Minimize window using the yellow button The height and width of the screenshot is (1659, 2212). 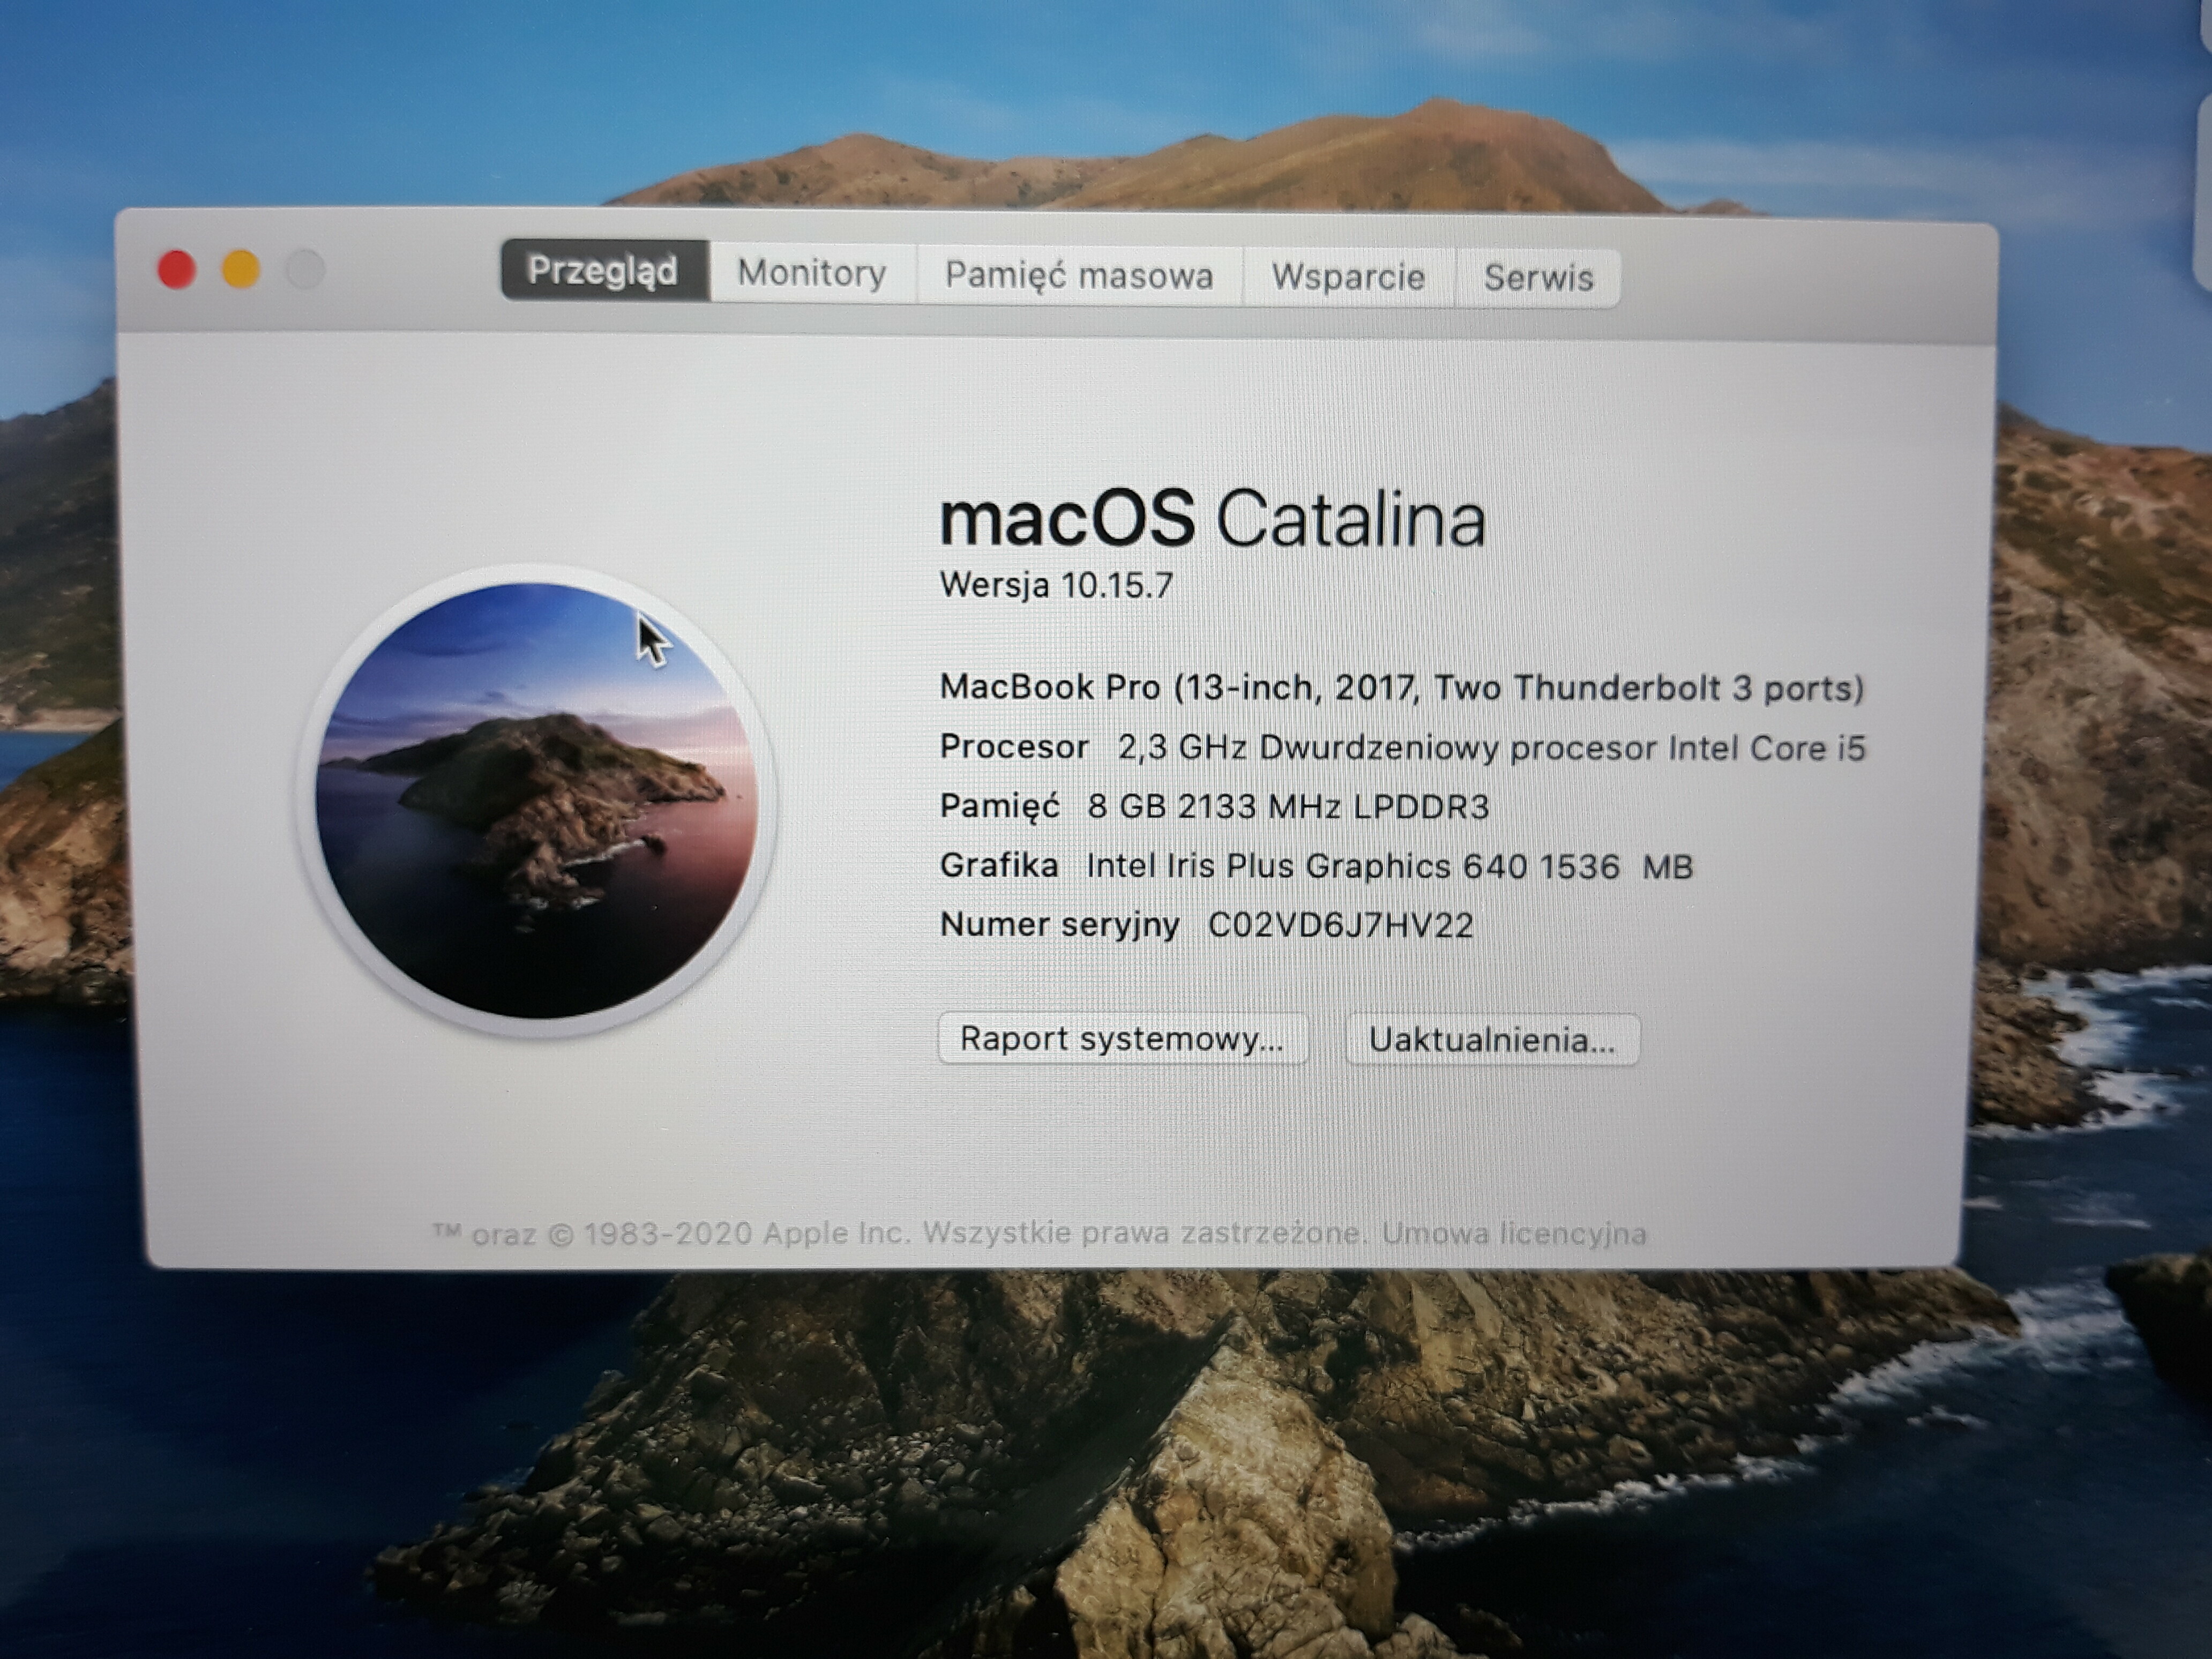[x=241, y=270]
